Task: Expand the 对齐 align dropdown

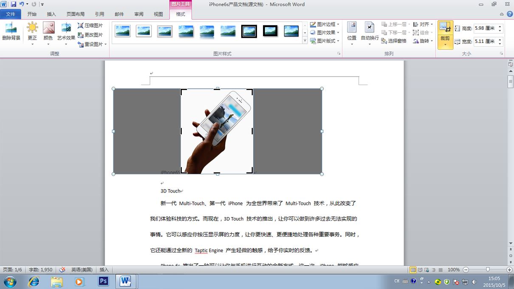Action: 432,24
